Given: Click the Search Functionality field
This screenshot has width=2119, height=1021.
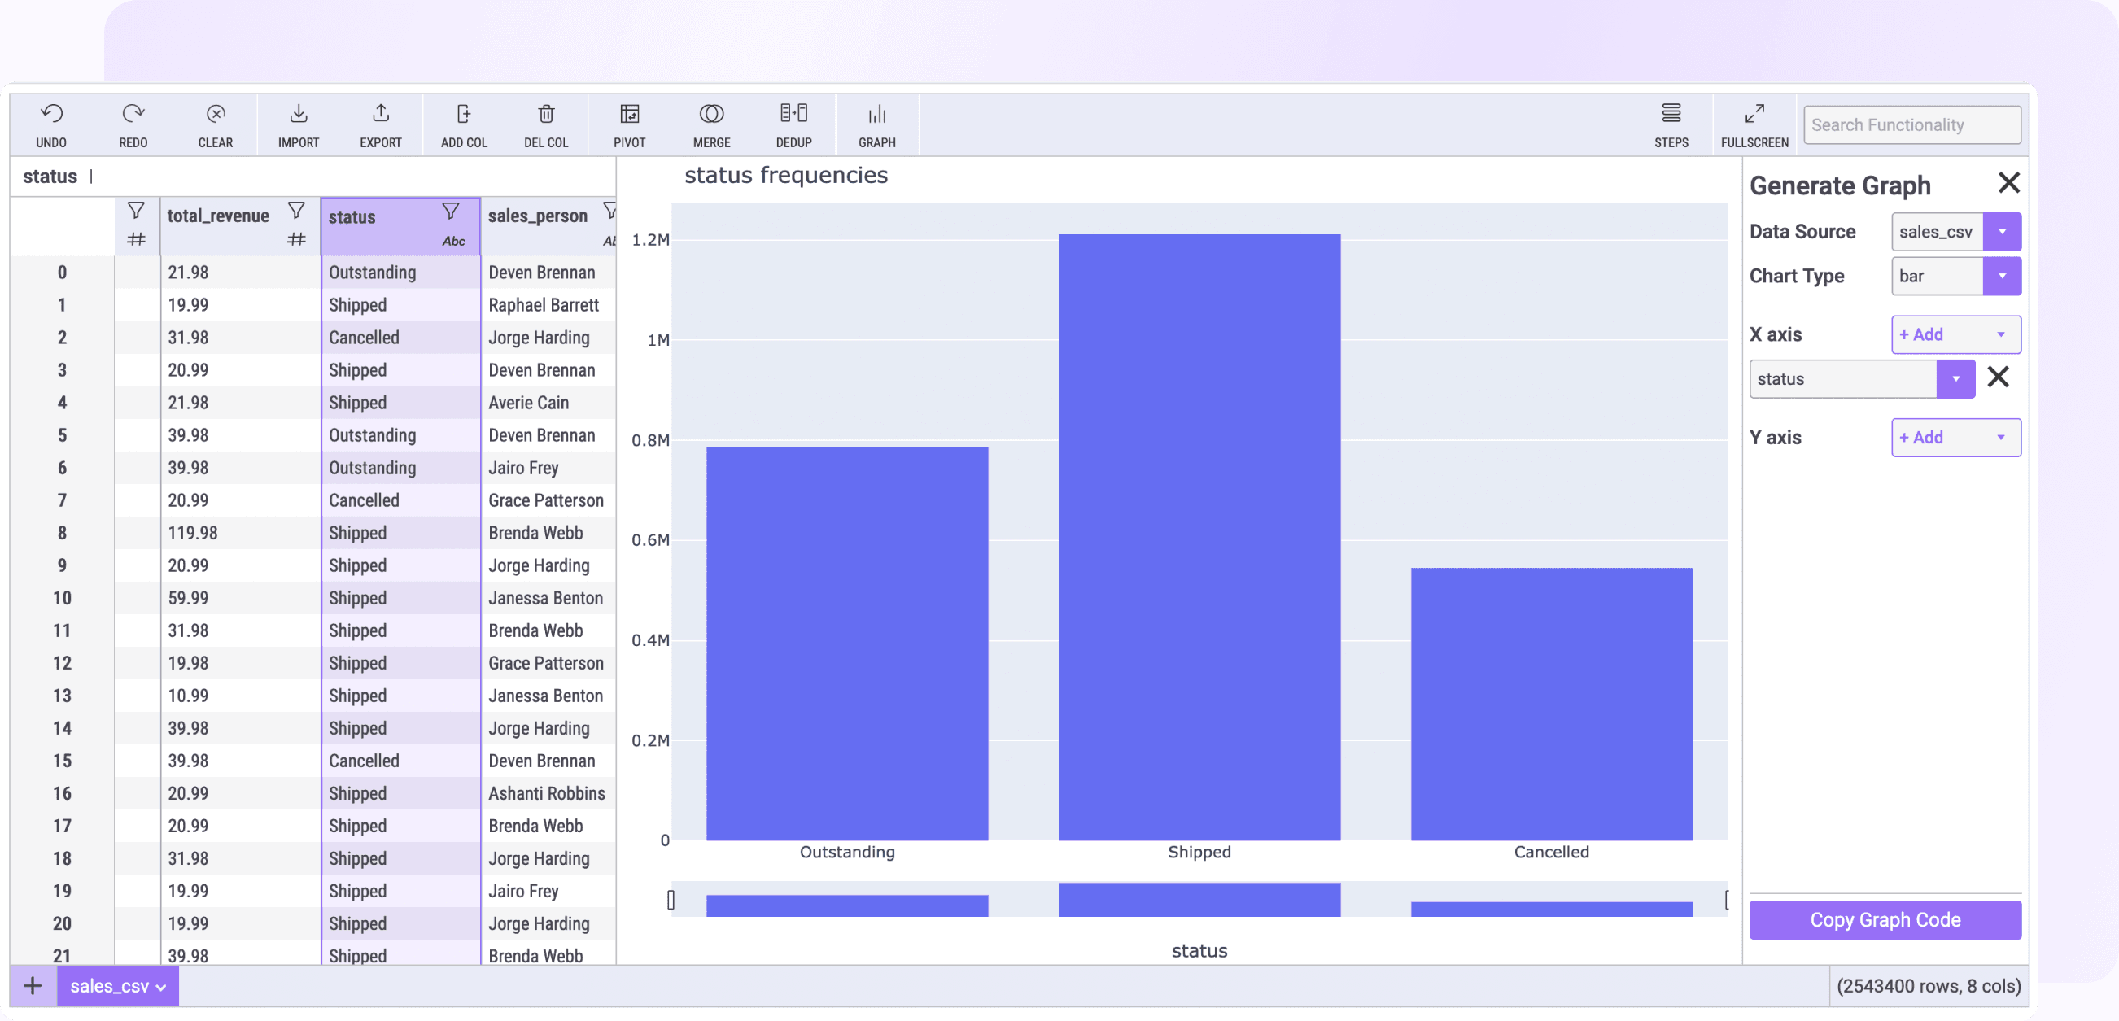Looking at the screenshot, I should (1911, 124).
